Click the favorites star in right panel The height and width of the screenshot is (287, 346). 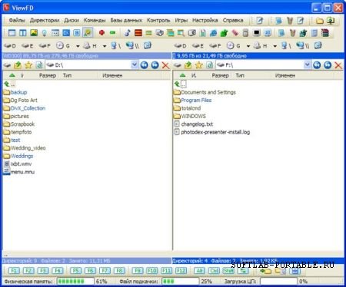(199, 65)
